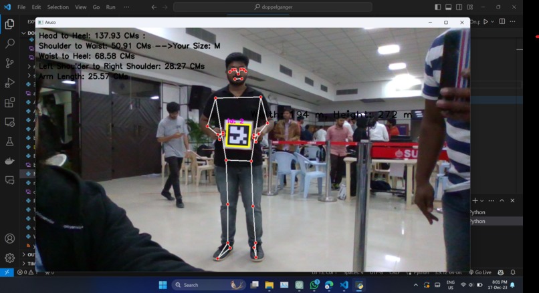The image size is (539, 293).
Task: Show errors and warnings in status bar
Action: [x=27, y=272]
